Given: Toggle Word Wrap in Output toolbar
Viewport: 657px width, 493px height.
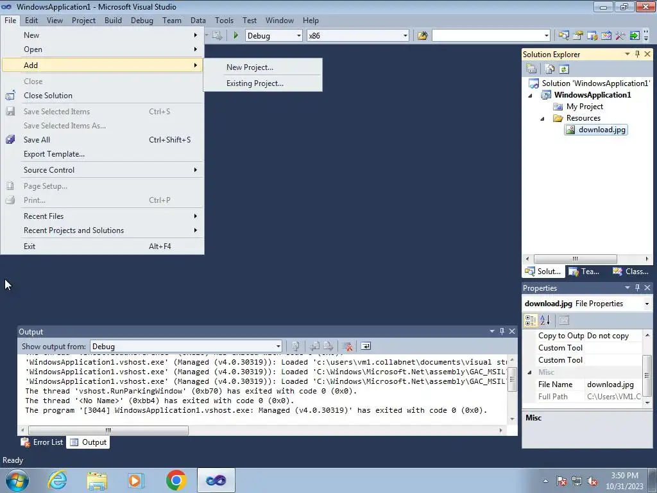Looking at the screenshot, I should (x=365, y=346).
